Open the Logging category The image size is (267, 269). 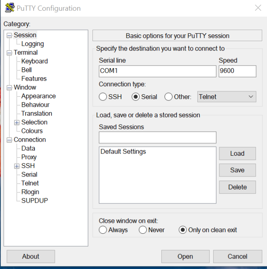(32, 44)
